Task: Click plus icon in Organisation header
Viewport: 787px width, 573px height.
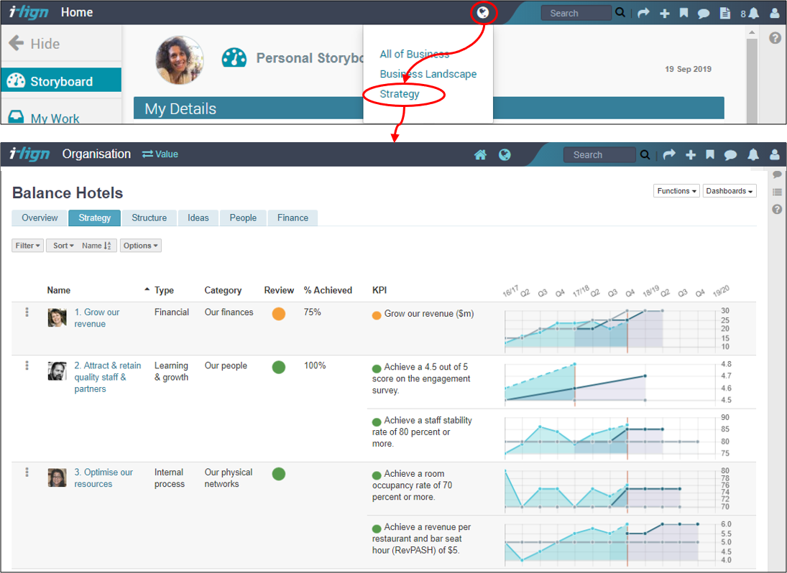Action: pos(691,155)
